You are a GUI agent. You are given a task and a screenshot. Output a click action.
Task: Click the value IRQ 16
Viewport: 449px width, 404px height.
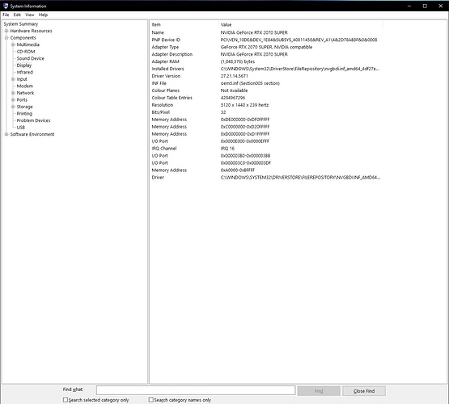point(227,149)
